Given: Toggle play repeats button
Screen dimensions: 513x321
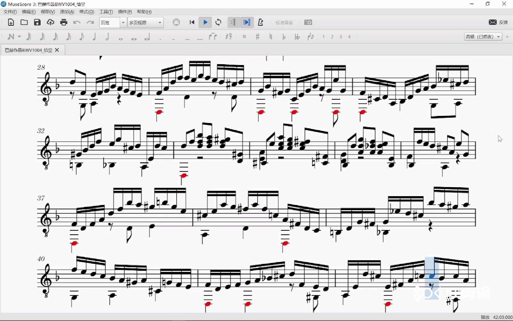Looking at the screenshot, I should [233, 22].
